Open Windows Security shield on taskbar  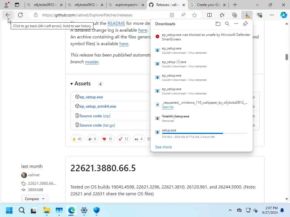[97, 210]
